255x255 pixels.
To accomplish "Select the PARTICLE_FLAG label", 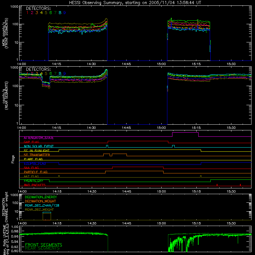I will click(x=36, y=172).
